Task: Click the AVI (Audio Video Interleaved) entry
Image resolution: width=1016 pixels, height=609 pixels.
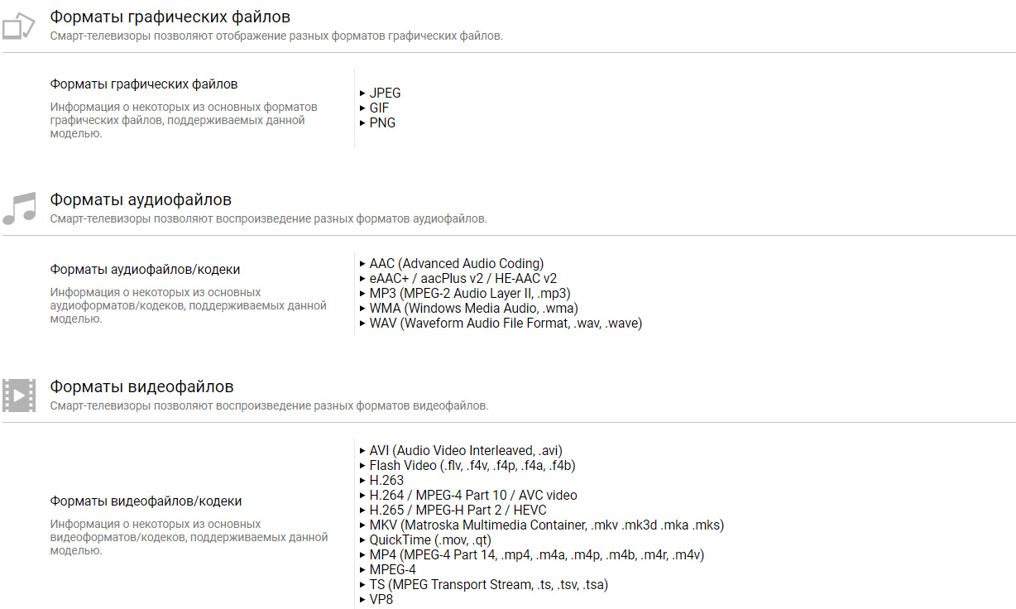Action: [x=466, y=451]
